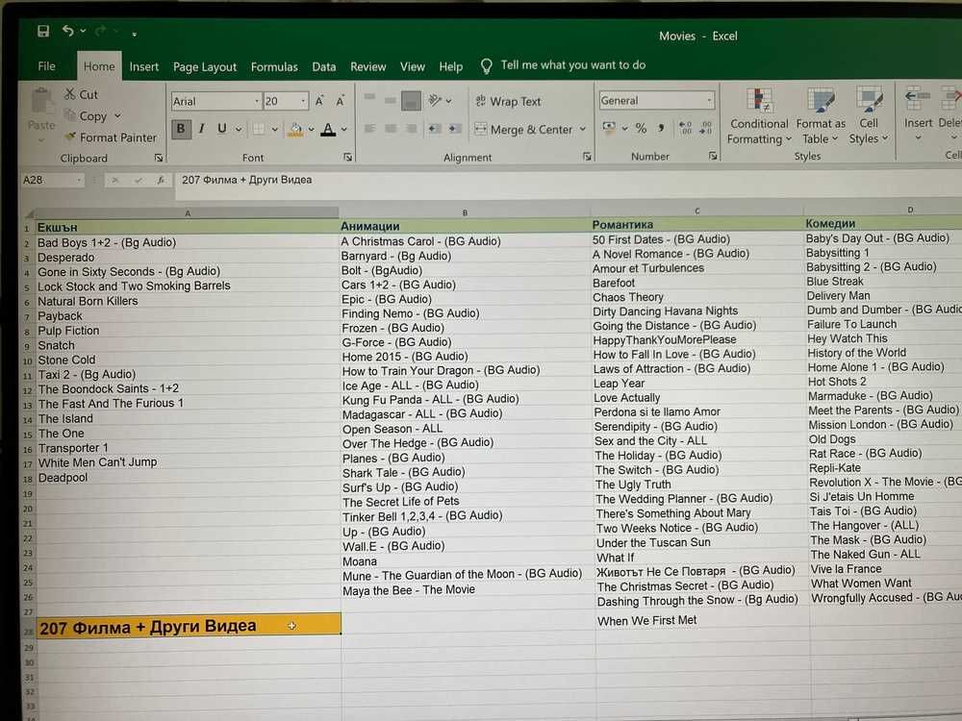Decrease font size with the small A icon
Viewport: 962px width, 721px height.
click(x=340, y=101)
